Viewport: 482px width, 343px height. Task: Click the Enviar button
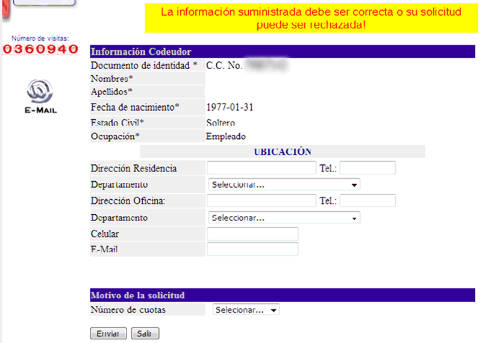108,333
